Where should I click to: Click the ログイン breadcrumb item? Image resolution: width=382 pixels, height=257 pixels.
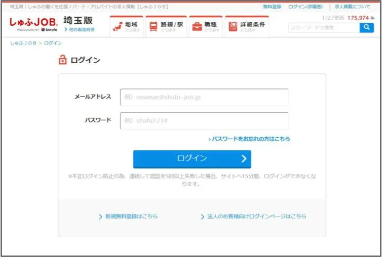53,43
